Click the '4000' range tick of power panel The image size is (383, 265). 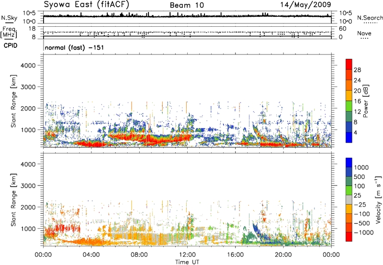point(28,66)
